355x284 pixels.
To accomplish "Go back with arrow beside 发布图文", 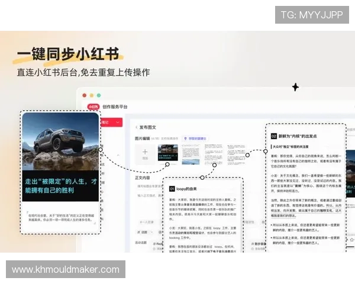I will [136, 127].
